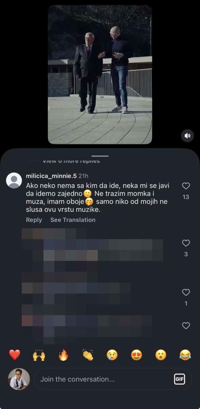This screenshot has width=200, height=409.
Task: Tap the video of two men walking
Action: point(100,74)
